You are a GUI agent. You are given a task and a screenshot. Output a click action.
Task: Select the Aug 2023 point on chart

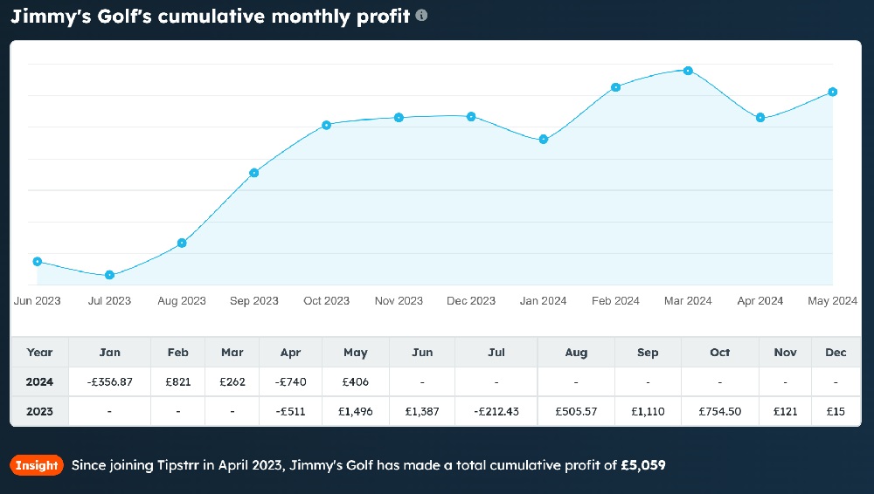click(x=182, y=243)
